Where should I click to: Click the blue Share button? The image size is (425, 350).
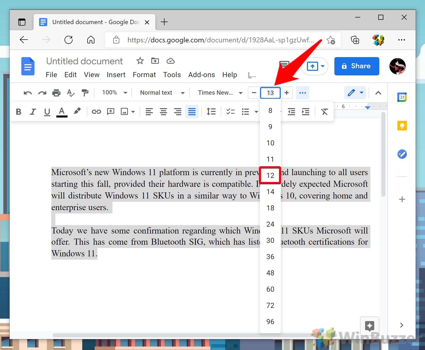[x=357, y=66]
